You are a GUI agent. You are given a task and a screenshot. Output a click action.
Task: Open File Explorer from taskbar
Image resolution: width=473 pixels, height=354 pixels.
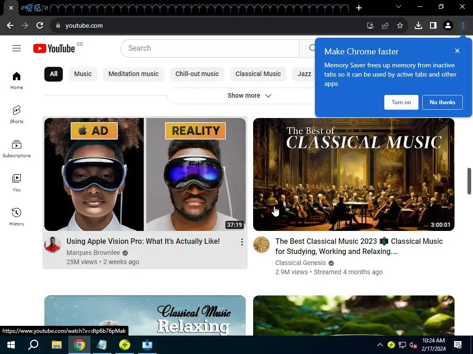[x=57, y=345]
